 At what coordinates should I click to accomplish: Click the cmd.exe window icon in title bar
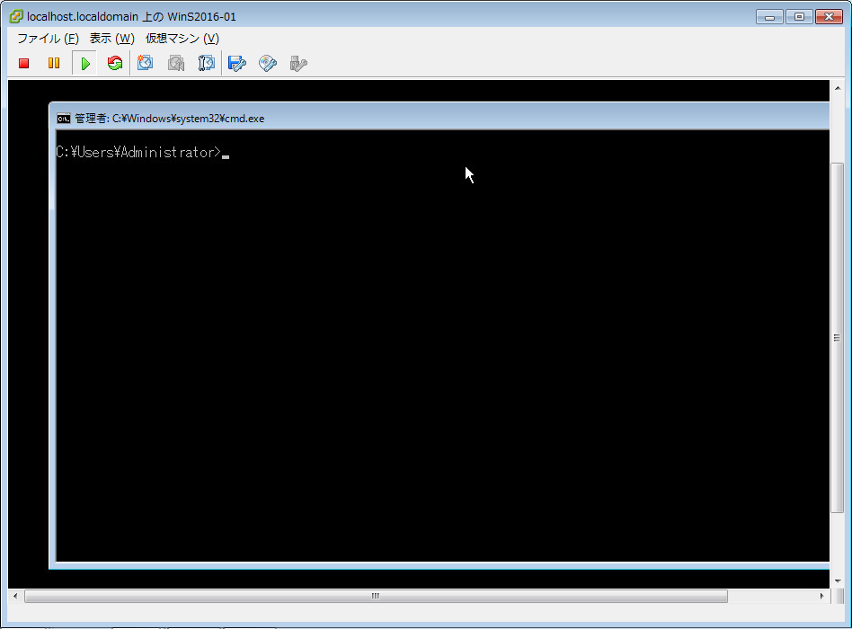click(64, 119)
